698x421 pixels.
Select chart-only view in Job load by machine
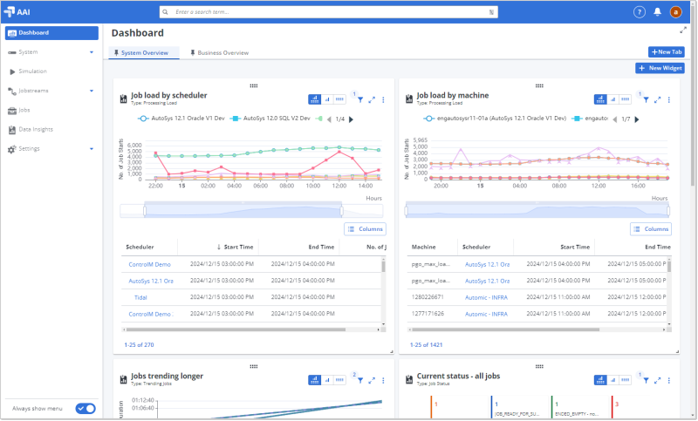[613, 99]
